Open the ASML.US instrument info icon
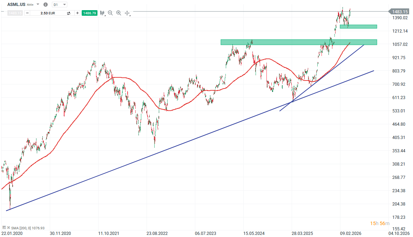The height and width of the screenshot is (237, 413). click(x=46, y=5)
